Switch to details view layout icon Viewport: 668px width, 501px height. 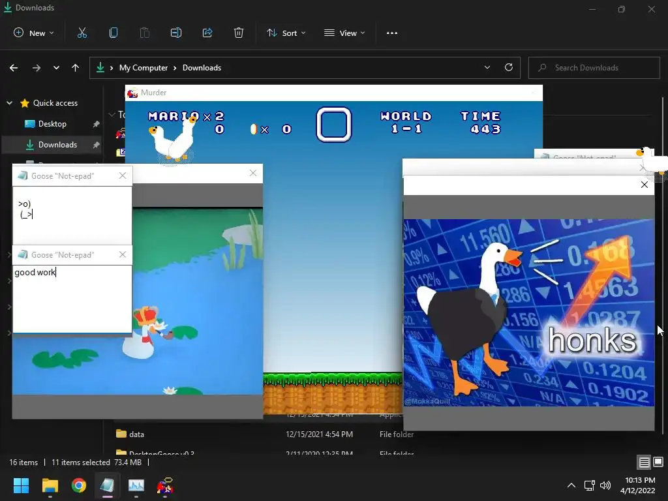pyautogui.click(x=644, y=462)
